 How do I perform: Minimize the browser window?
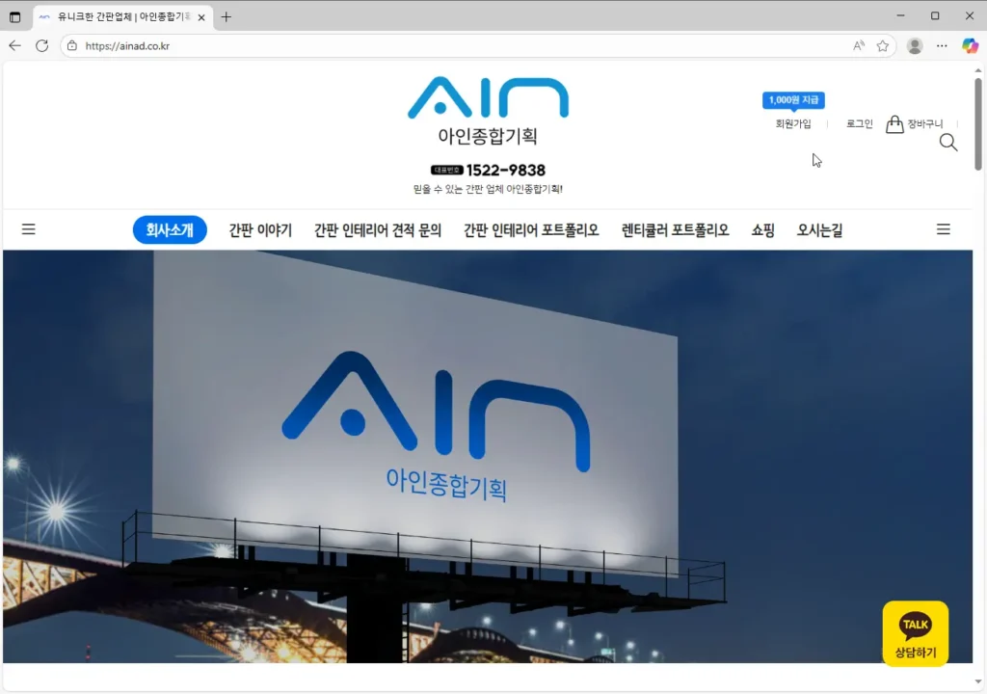point(901,16)
